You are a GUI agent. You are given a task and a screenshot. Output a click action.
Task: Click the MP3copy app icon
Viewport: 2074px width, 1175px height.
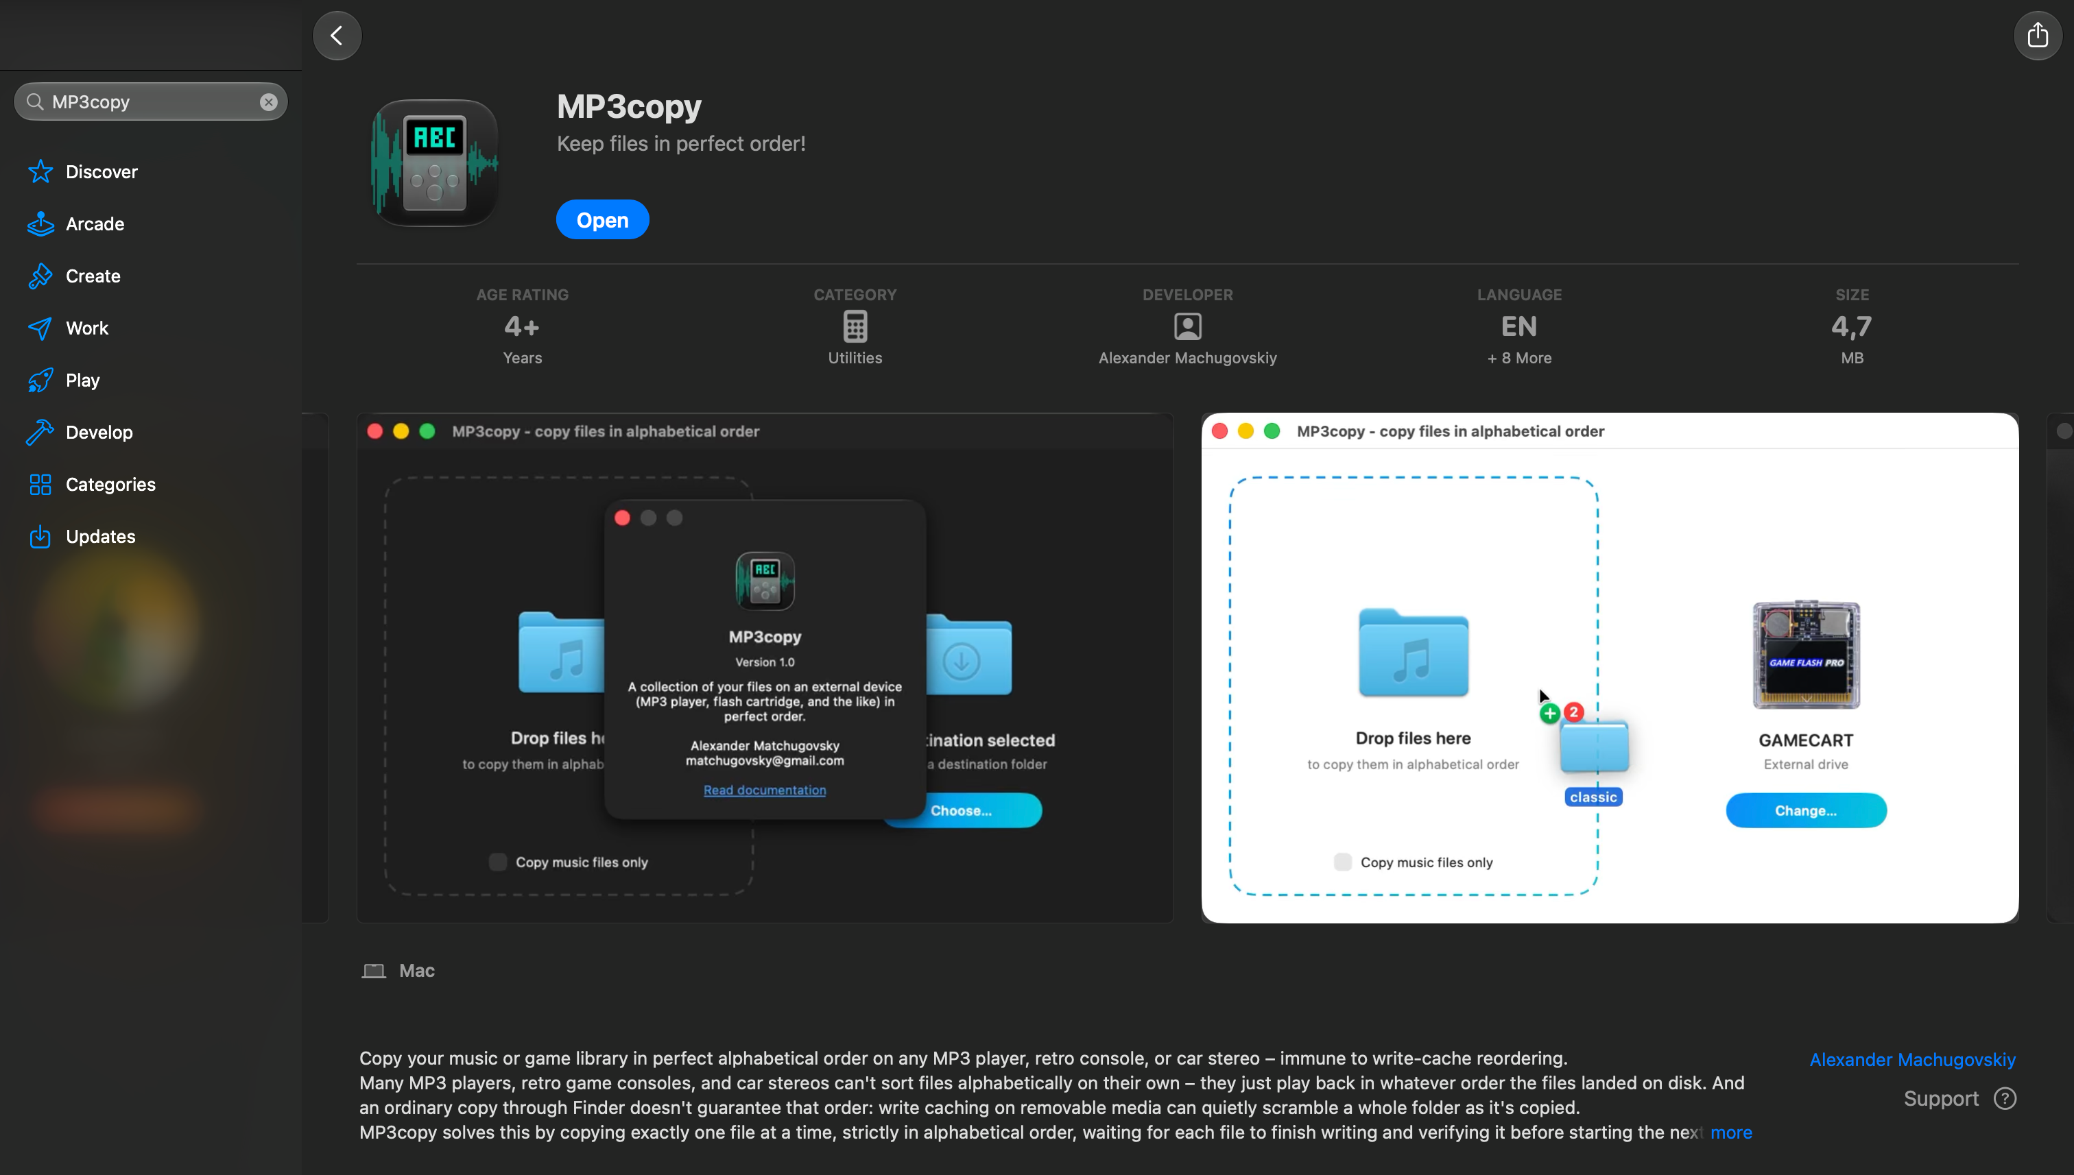pos(434,162)
